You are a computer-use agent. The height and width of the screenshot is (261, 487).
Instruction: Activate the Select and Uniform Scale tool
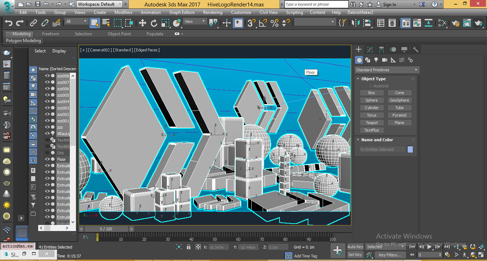[x=165, y=23]
